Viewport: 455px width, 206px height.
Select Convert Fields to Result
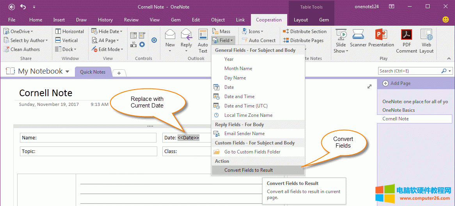point(249,170)
